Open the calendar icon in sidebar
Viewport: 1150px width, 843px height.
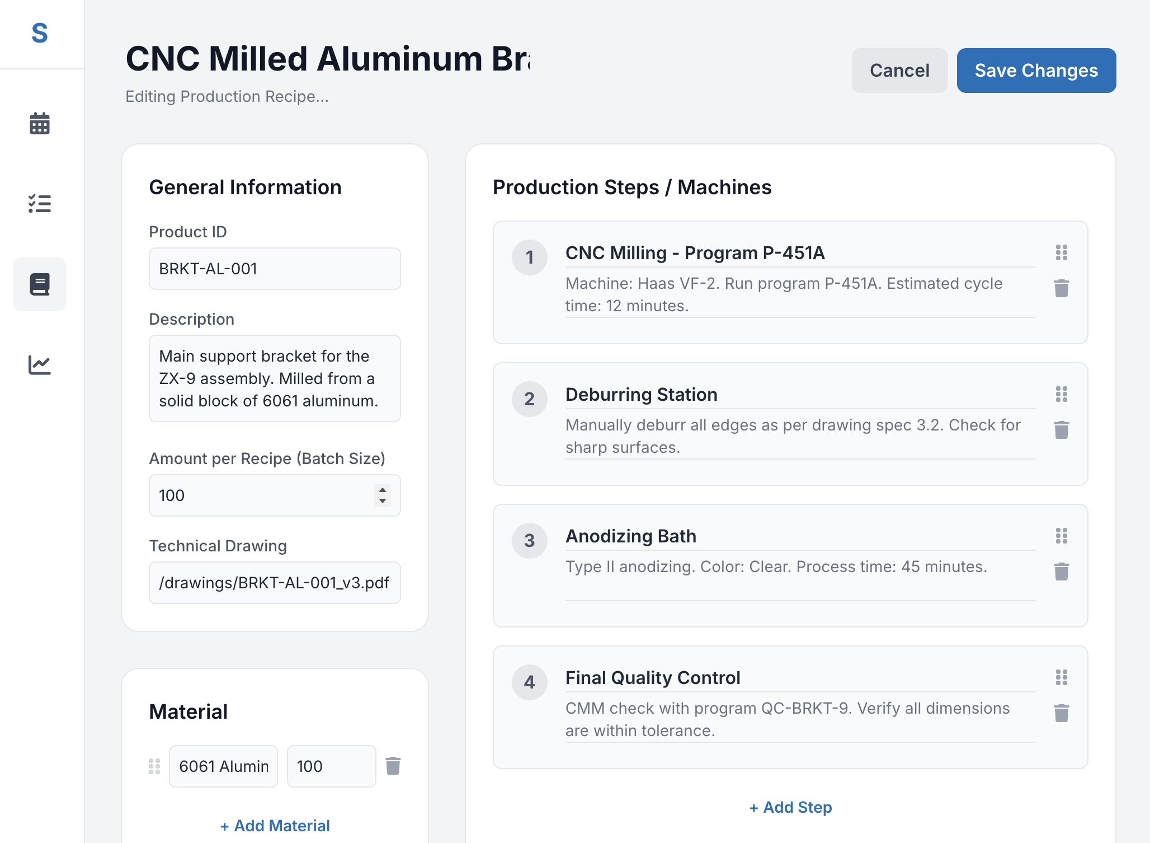(40, 123)
